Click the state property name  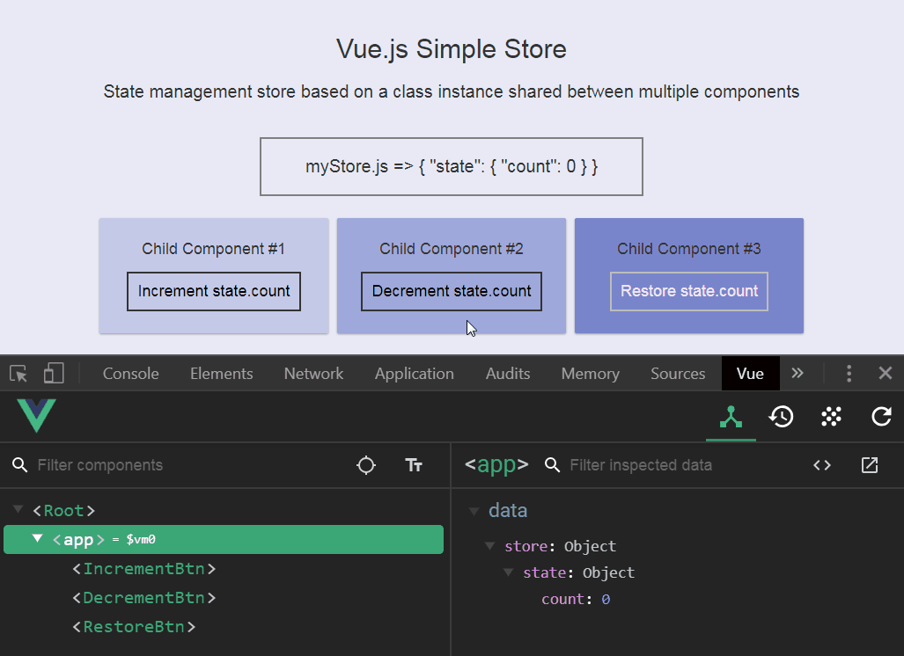[544, 572]
